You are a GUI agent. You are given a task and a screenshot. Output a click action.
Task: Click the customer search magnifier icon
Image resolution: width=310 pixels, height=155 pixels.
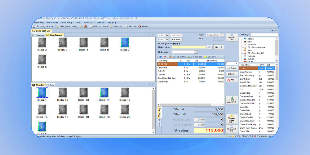(210, 47)
